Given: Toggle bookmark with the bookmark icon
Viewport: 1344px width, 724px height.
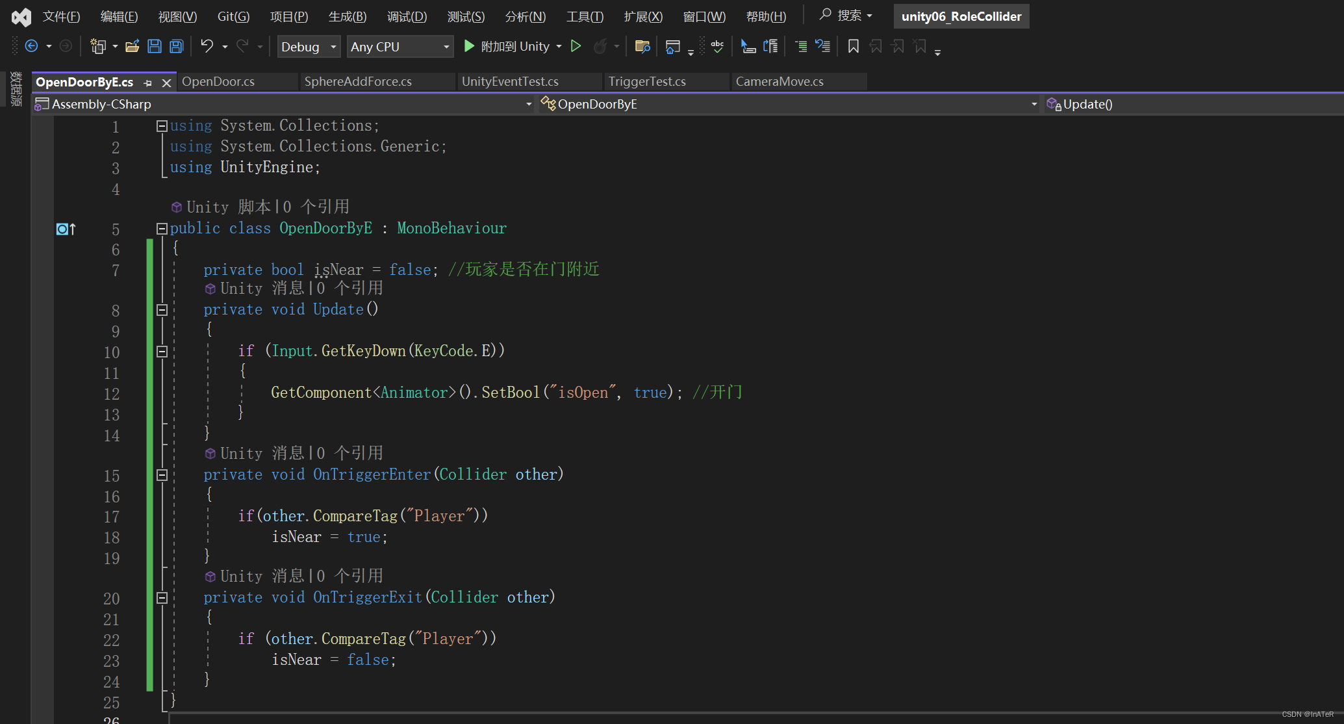Looking at the screenshot, I should coord(854,46).
